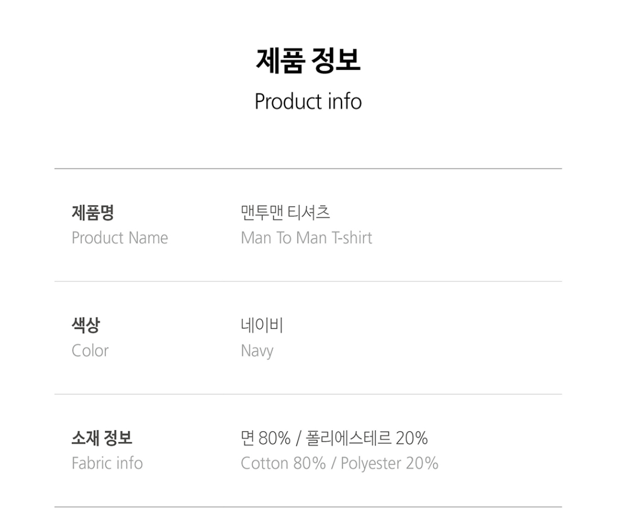Select the Cotton 80% text

point(283,463)
